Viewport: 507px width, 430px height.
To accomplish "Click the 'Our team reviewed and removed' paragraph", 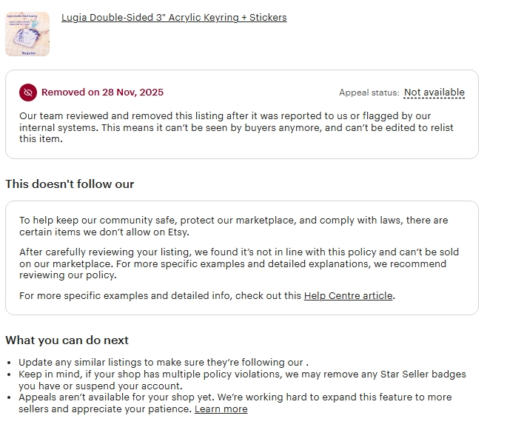I will 235,127.
